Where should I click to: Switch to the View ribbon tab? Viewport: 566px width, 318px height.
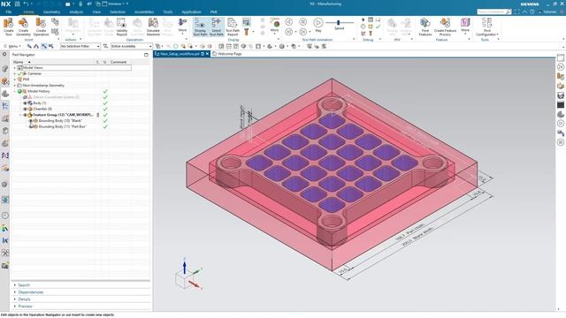96,11
